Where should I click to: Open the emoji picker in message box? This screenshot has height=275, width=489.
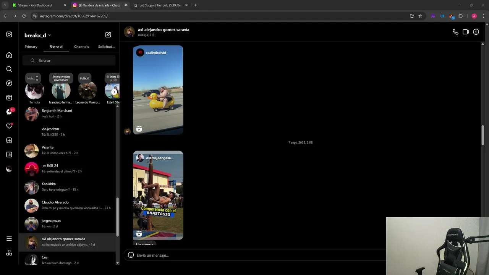131,255
